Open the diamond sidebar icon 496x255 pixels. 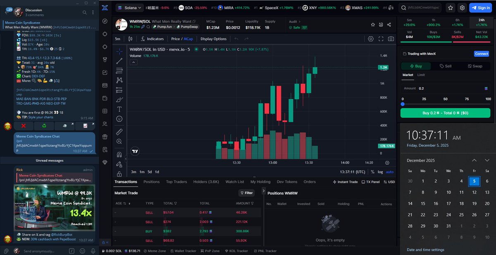[105, 162]
